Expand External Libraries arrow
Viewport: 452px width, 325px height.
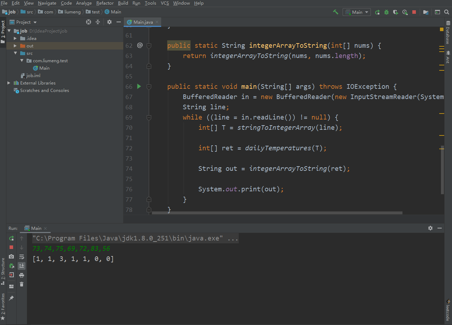[9, 83]
